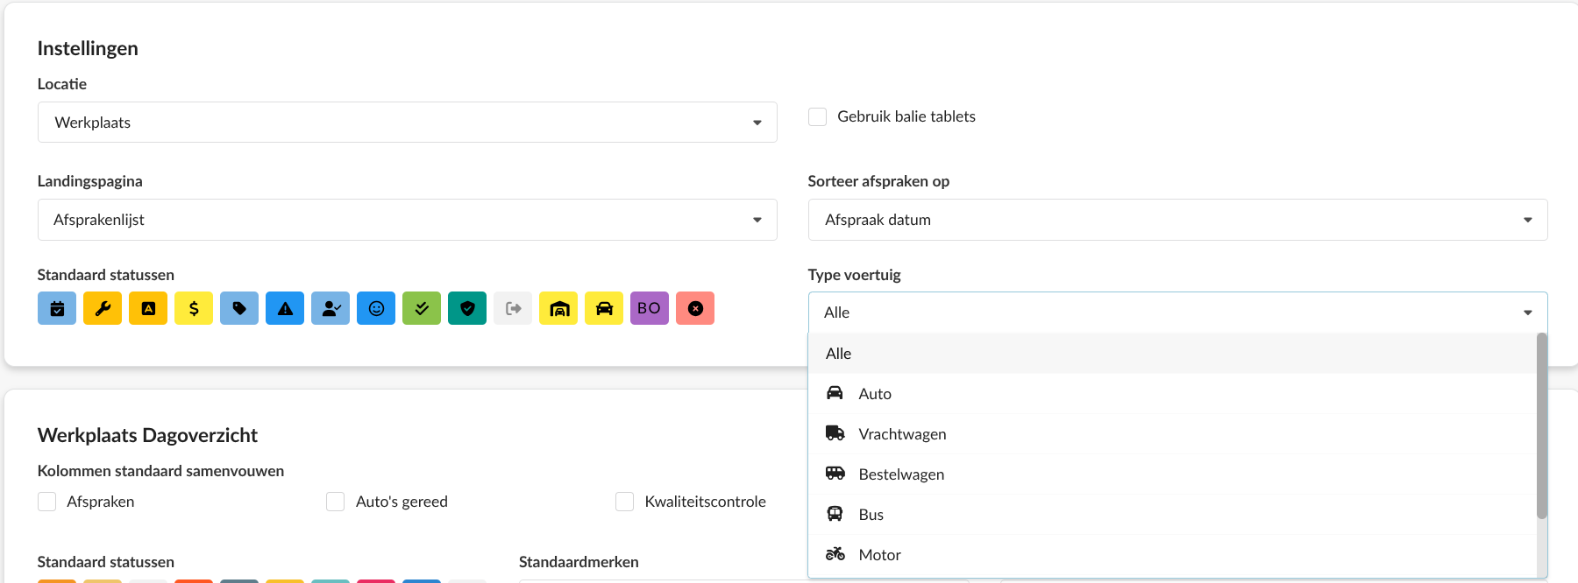Check the Afspraken collapse column checkbox
The height and width of the screenshot is (583, 1578).
[47, 502]
